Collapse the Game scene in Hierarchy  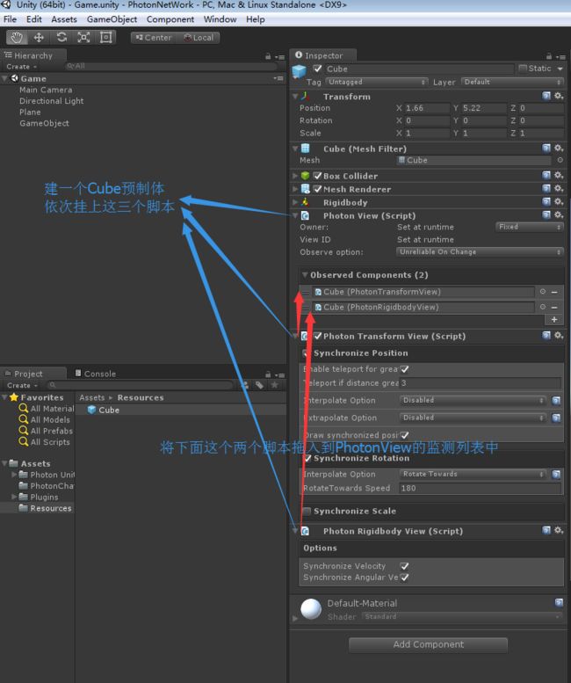click(4, 78)
